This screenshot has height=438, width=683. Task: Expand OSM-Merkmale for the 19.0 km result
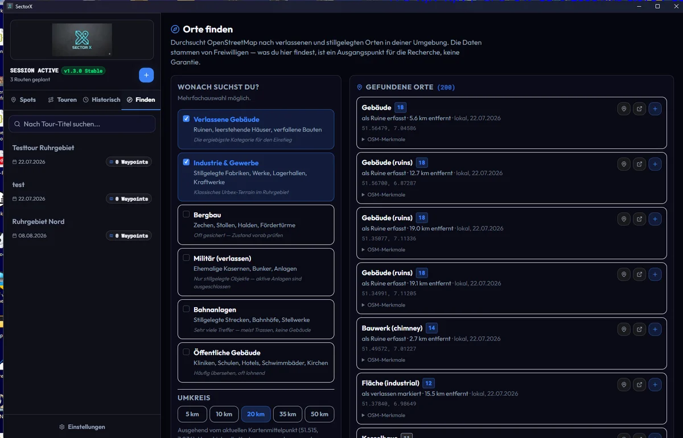[x=384, y=250]
